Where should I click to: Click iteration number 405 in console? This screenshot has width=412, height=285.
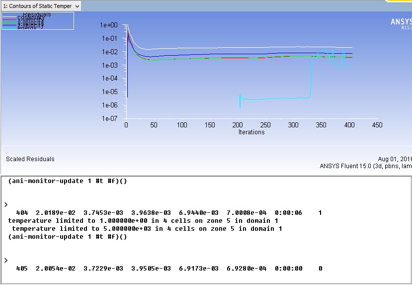pos(22,269)
